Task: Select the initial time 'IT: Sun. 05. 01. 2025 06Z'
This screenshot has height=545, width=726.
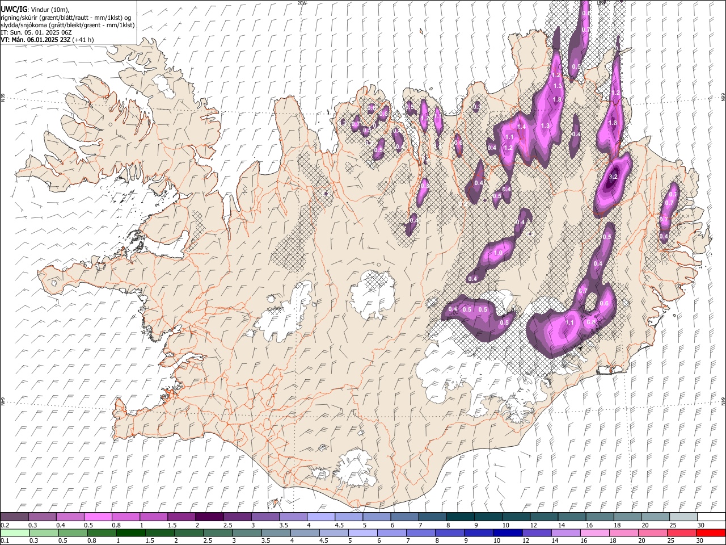Action: (x=36, y=32)
